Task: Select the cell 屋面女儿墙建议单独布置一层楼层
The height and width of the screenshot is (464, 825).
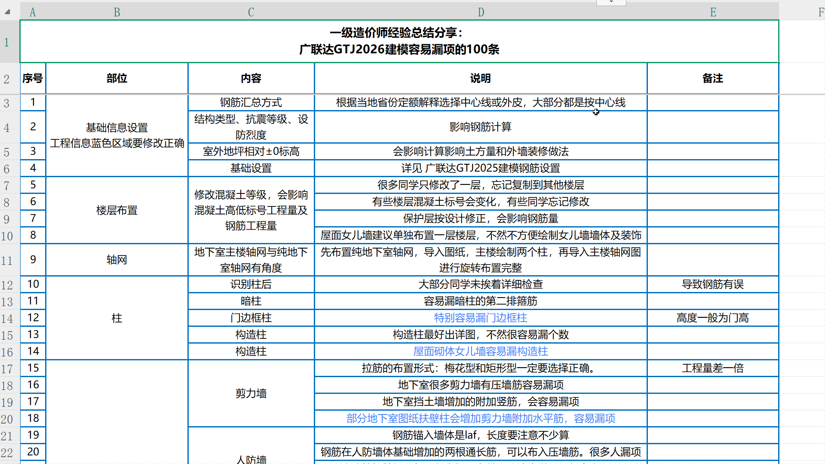Action: click(481, 235)
